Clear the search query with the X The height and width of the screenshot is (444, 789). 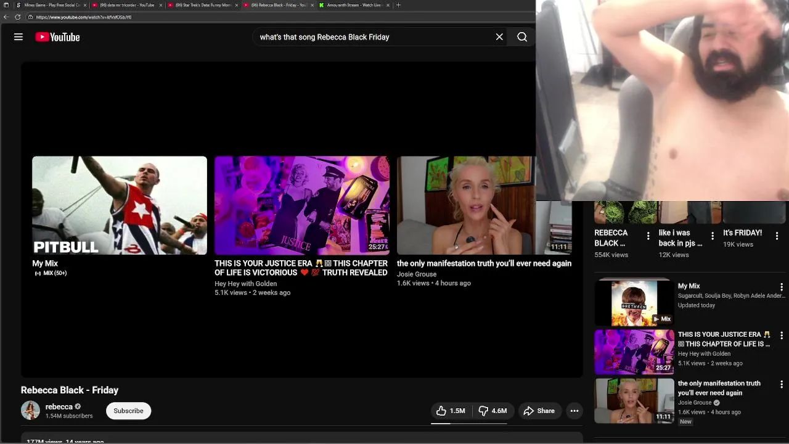tap(499, 37)
